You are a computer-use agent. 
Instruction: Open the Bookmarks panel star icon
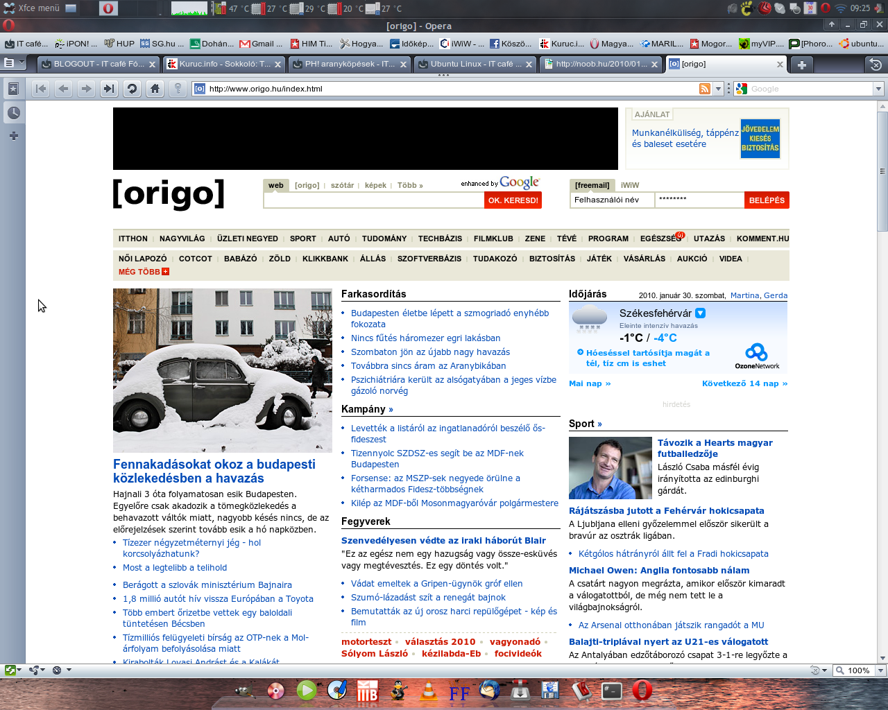click(13, 89)
